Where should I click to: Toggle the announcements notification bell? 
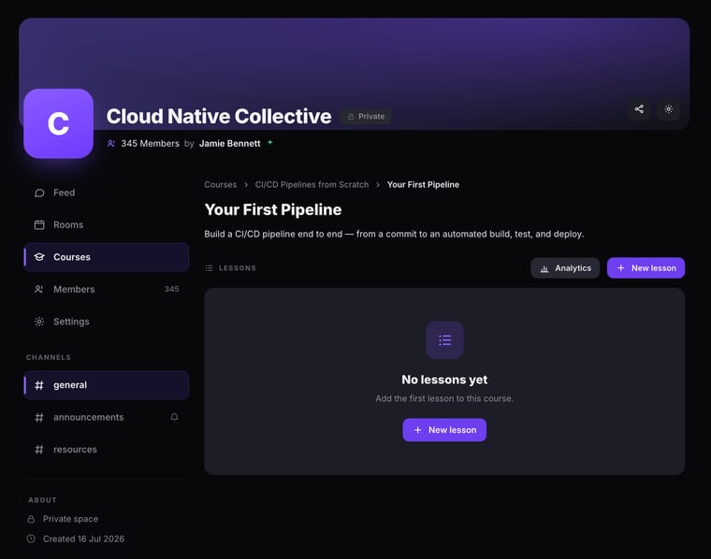coord(174,417)
